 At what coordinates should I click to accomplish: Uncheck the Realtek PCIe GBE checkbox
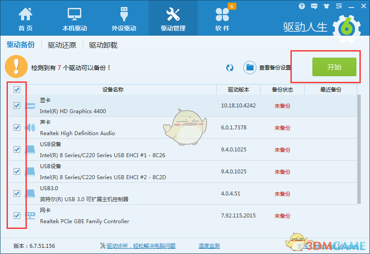point(17,215)
